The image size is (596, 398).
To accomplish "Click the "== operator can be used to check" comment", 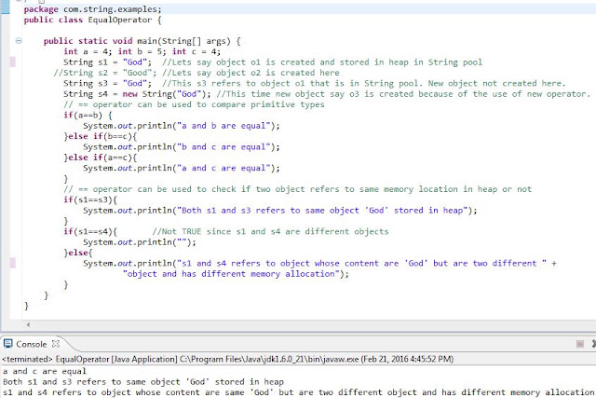I will click(297, 189).
